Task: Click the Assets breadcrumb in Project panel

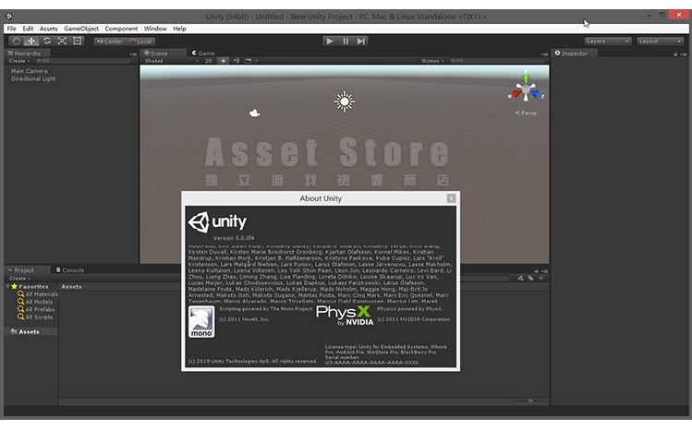Action: point(71,286)
